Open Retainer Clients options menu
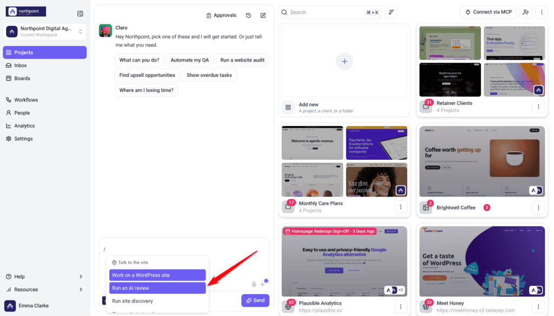 click(x=538, y=106)
